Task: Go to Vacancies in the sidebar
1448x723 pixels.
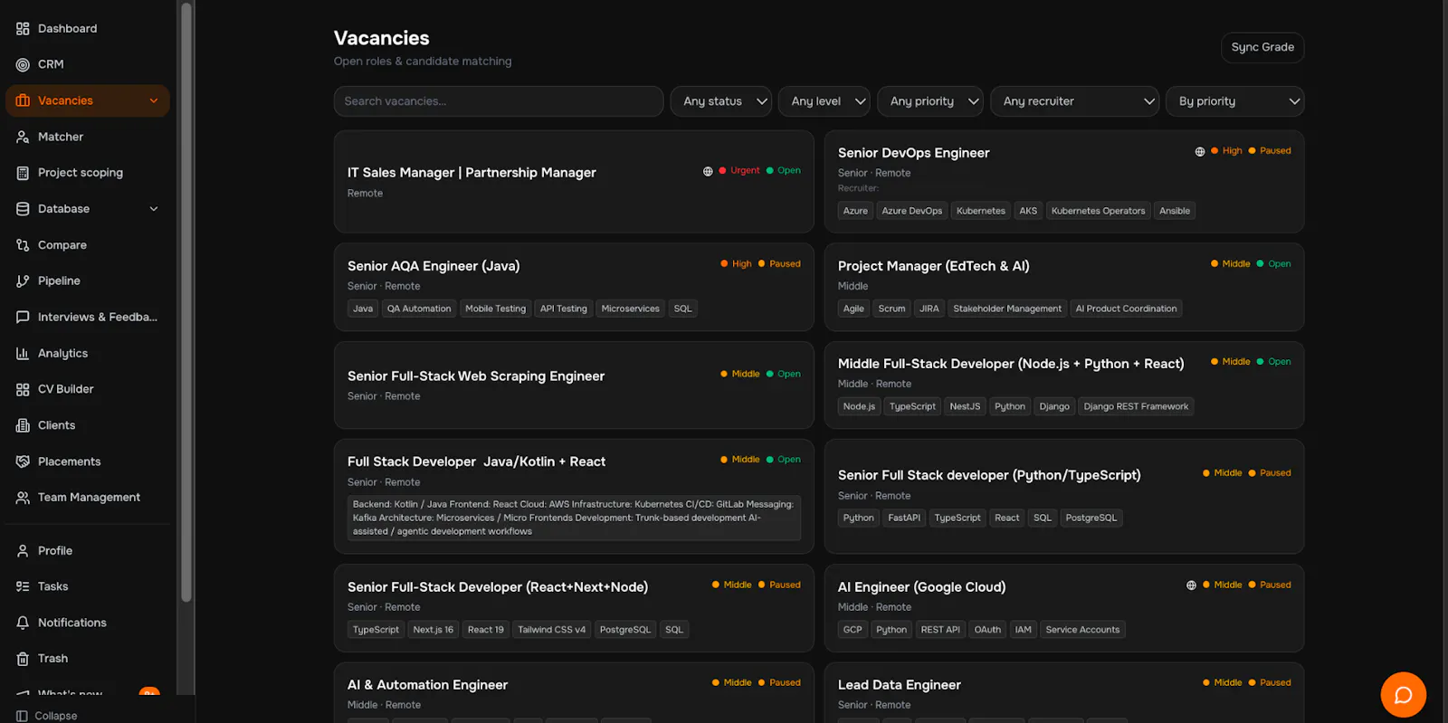Action: tap(88, 100)
